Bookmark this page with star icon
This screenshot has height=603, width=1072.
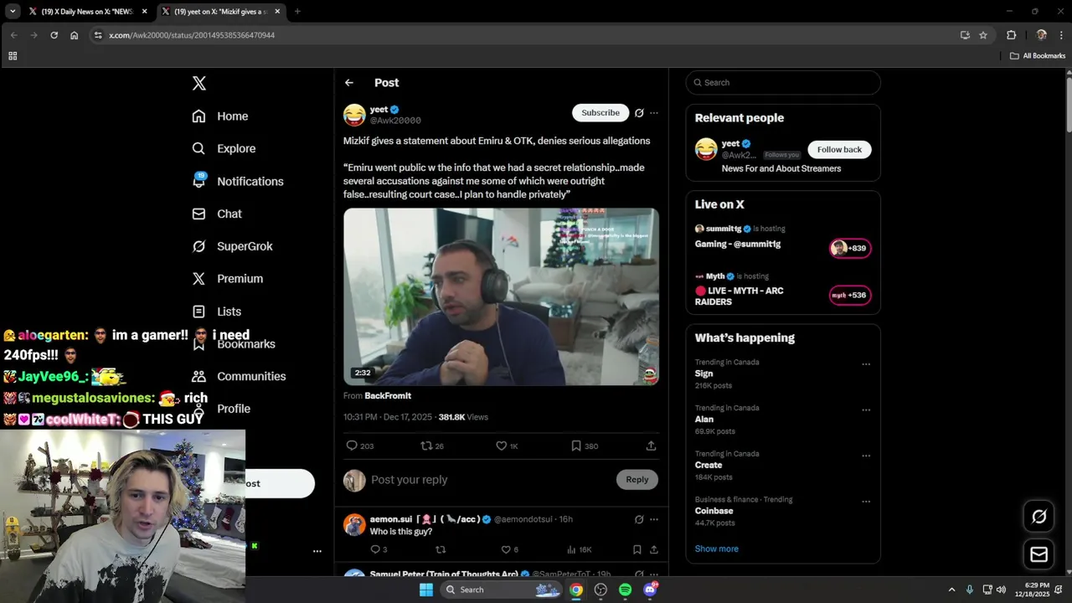983,35
